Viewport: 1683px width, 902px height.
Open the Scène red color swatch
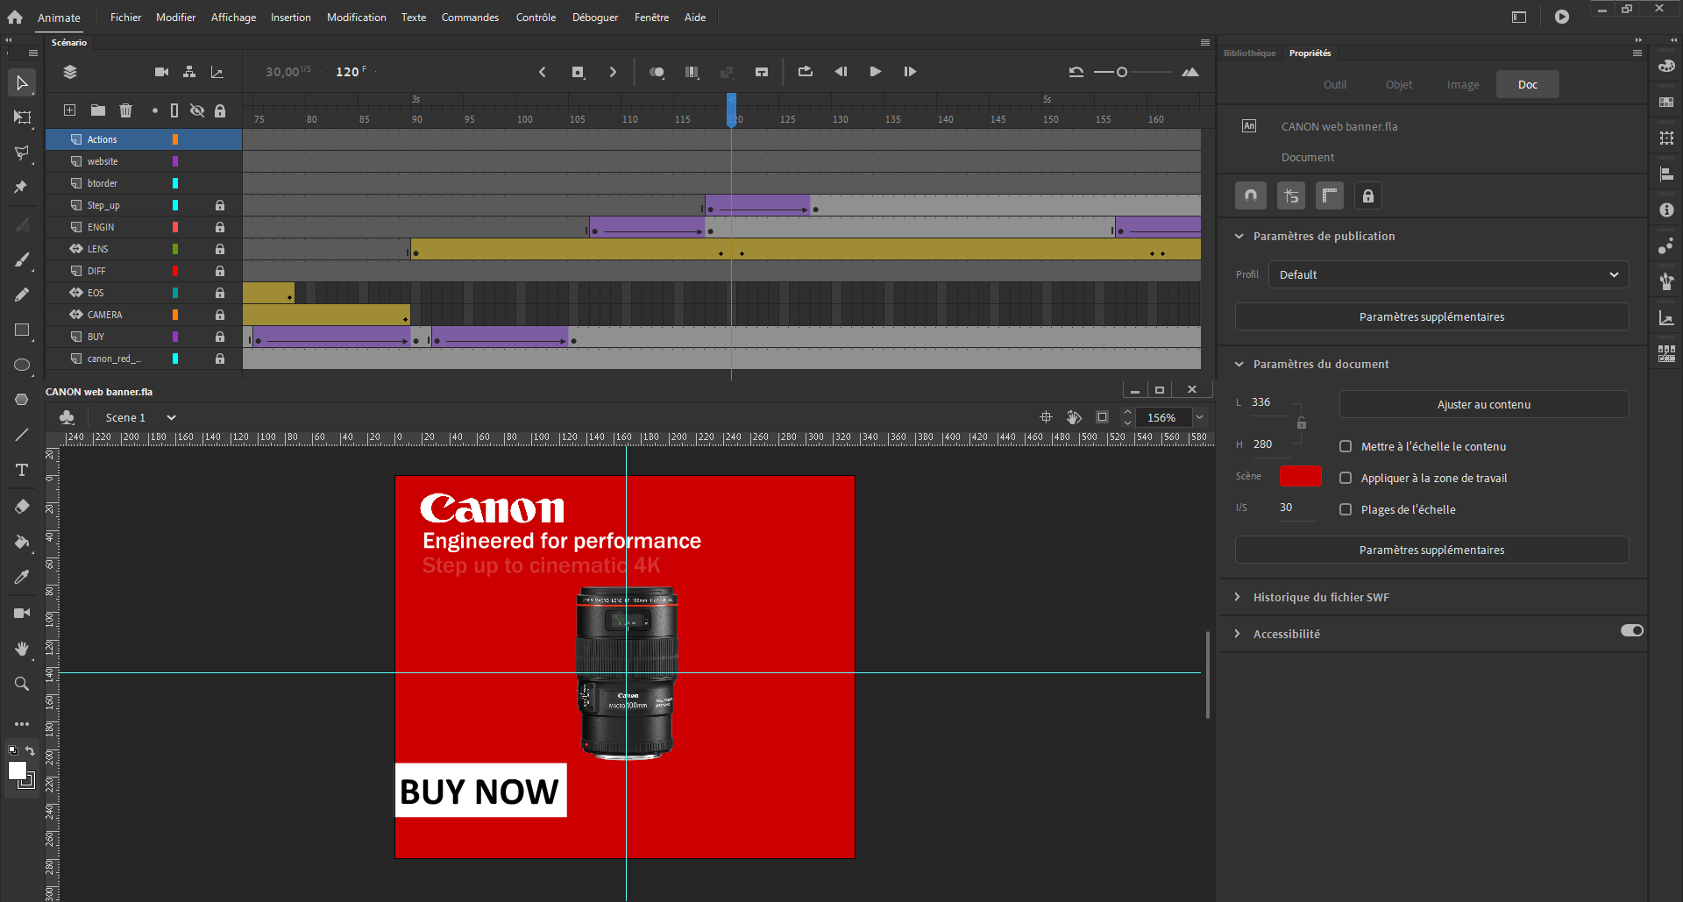point(1300,476)
